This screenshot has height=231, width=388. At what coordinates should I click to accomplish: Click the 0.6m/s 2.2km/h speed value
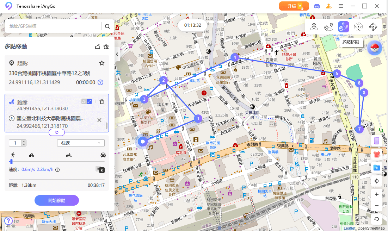pos(37,170)
